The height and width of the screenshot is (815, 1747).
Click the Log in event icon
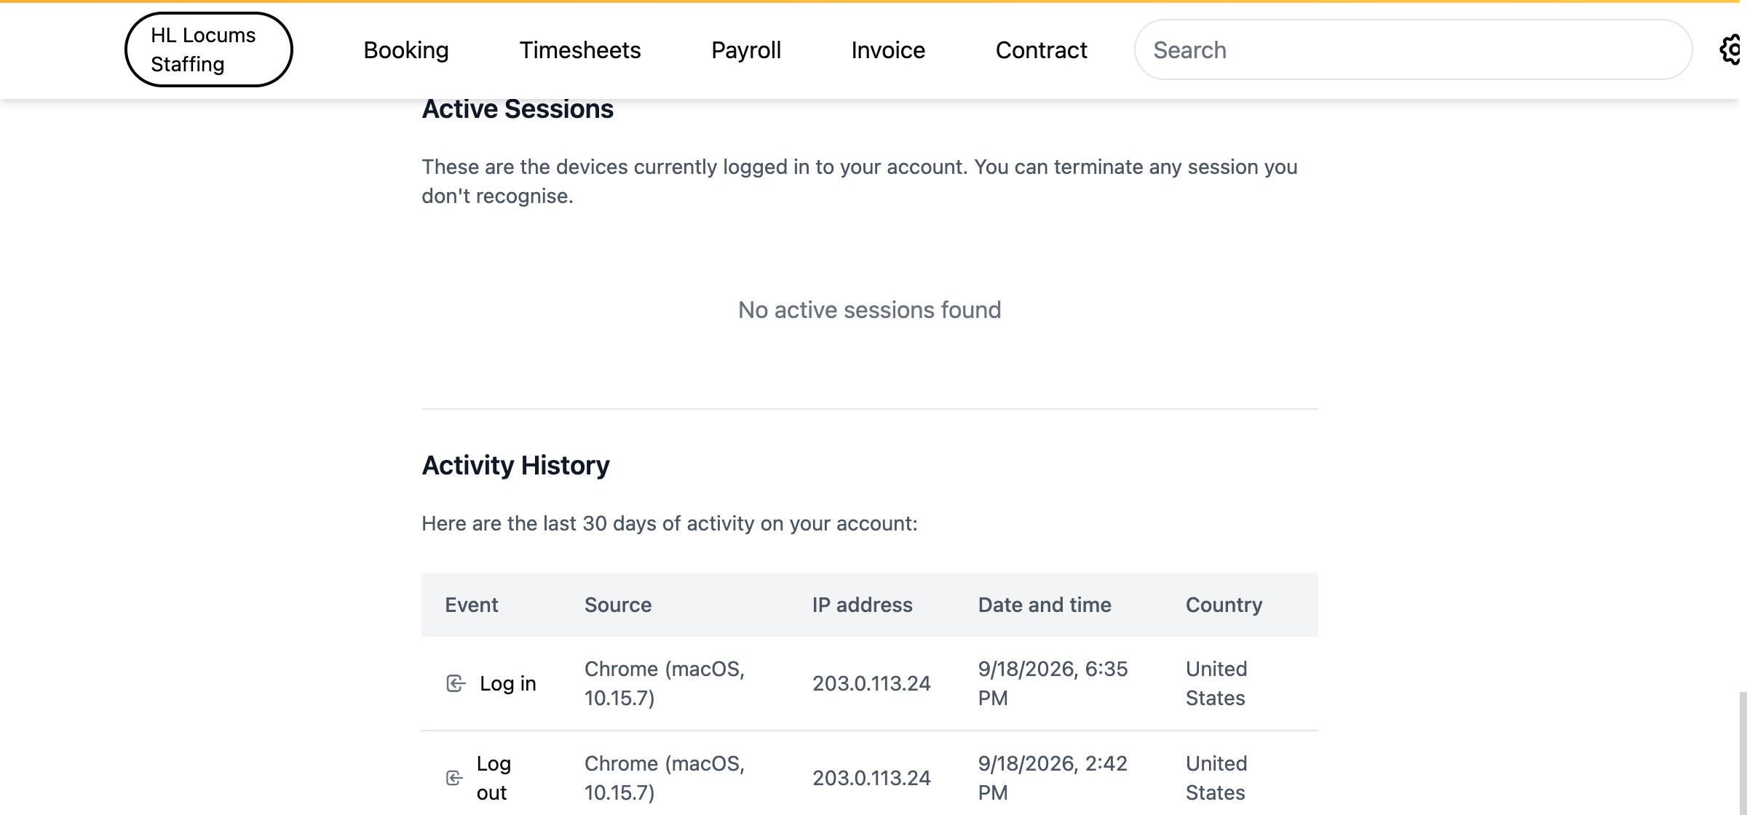pos(456,683)
